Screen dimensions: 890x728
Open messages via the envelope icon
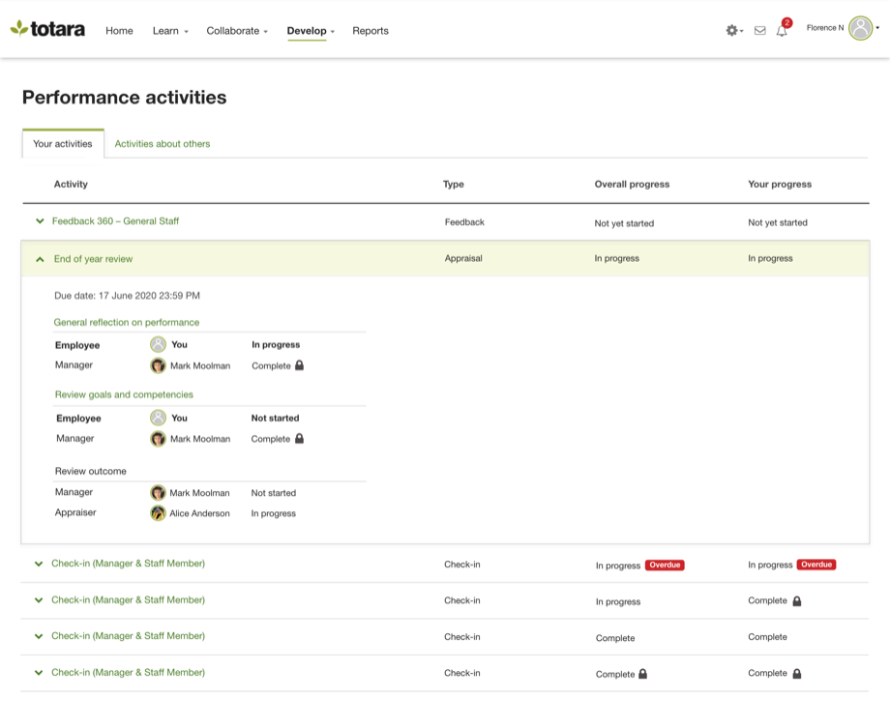758,31
